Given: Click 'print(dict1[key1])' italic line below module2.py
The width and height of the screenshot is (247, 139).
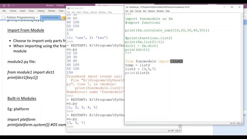Looking at the screenshot, I should (22, 78).
